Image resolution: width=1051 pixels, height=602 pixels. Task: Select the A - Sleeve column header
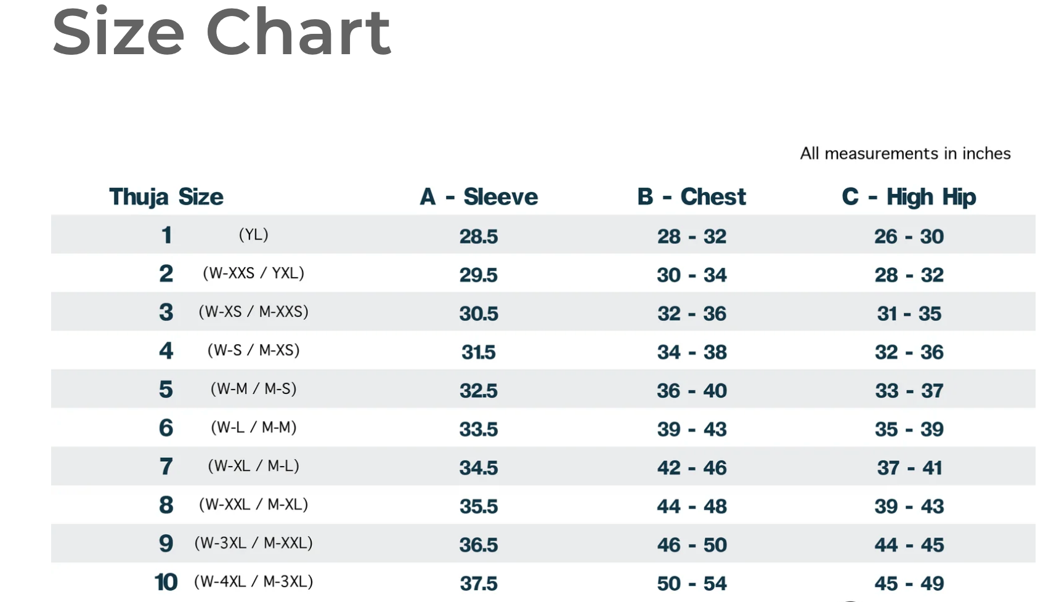point(479,197)
